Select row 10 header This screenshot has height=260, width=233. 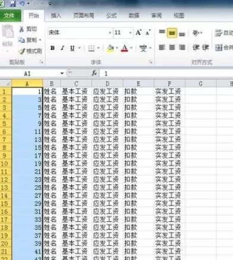[x=5, y=164]
